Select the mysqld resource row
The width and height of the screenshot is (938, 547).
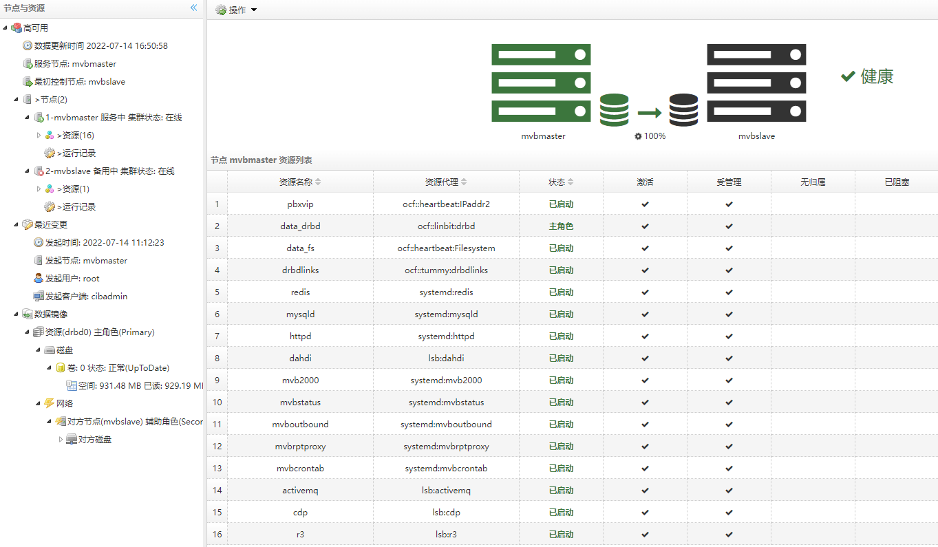[x=300, y=314]
